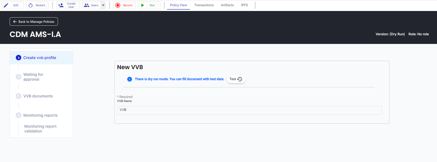Open the Artifacts tab
The width and height of the screenshot is (437, 162).
click(x=227, y=5)
